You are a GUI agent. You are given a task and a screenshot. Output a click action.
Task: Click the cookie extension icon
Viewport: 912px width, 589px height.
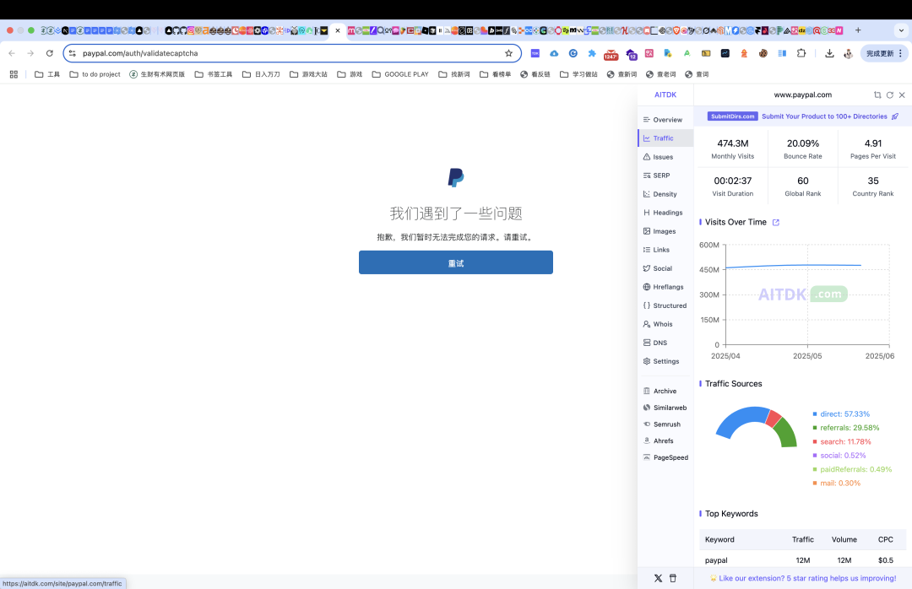coord(763,53)
